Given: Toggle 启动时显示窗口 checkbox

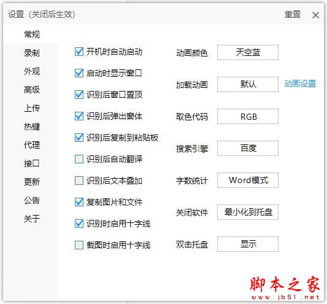Looking at the screenshot, I should coord(79,73).
